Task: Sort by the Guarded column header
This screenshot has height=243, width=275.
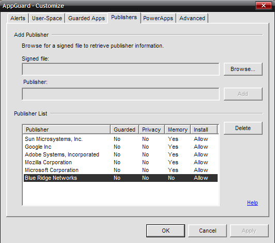Action: point(125,130)
